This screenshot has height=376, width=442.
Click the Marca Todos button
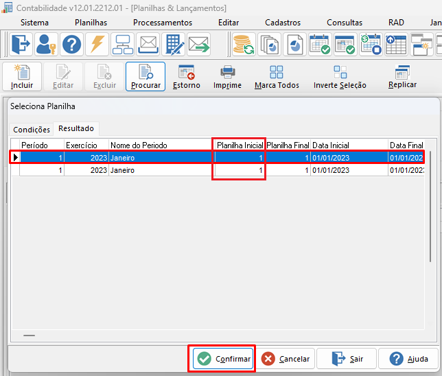pyautogui.click(x=277, y=77)
